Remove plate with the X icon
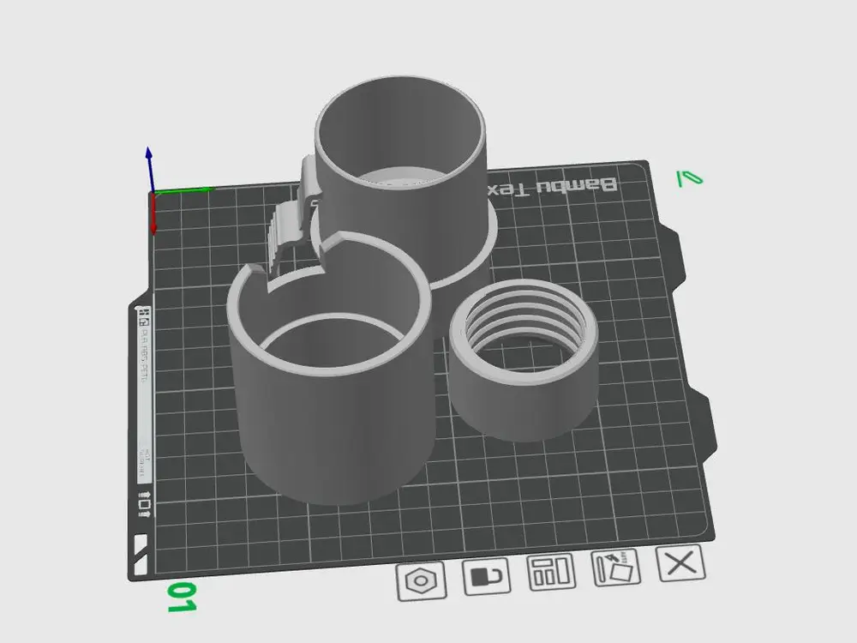 (x=680, y=562)
